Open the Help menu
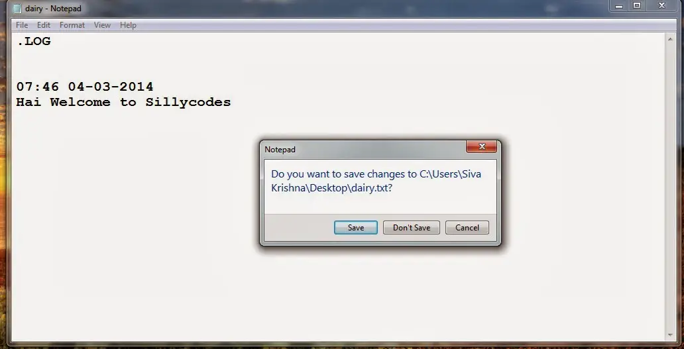Viewport: 684px width, 349px height. pyautogui.click(x=128, y=25)
